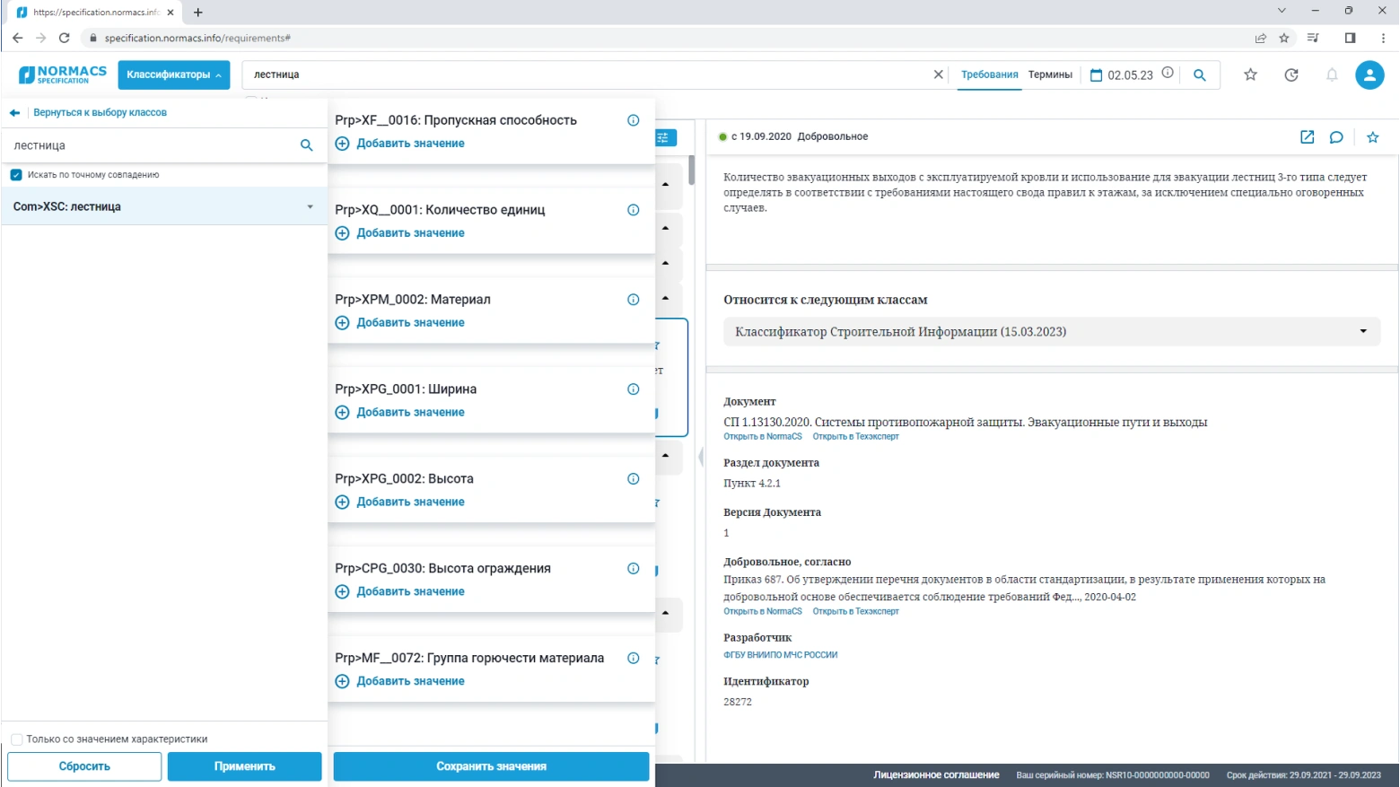
Task: Click the plus icon under Материал property
Action: click(342, 323)
